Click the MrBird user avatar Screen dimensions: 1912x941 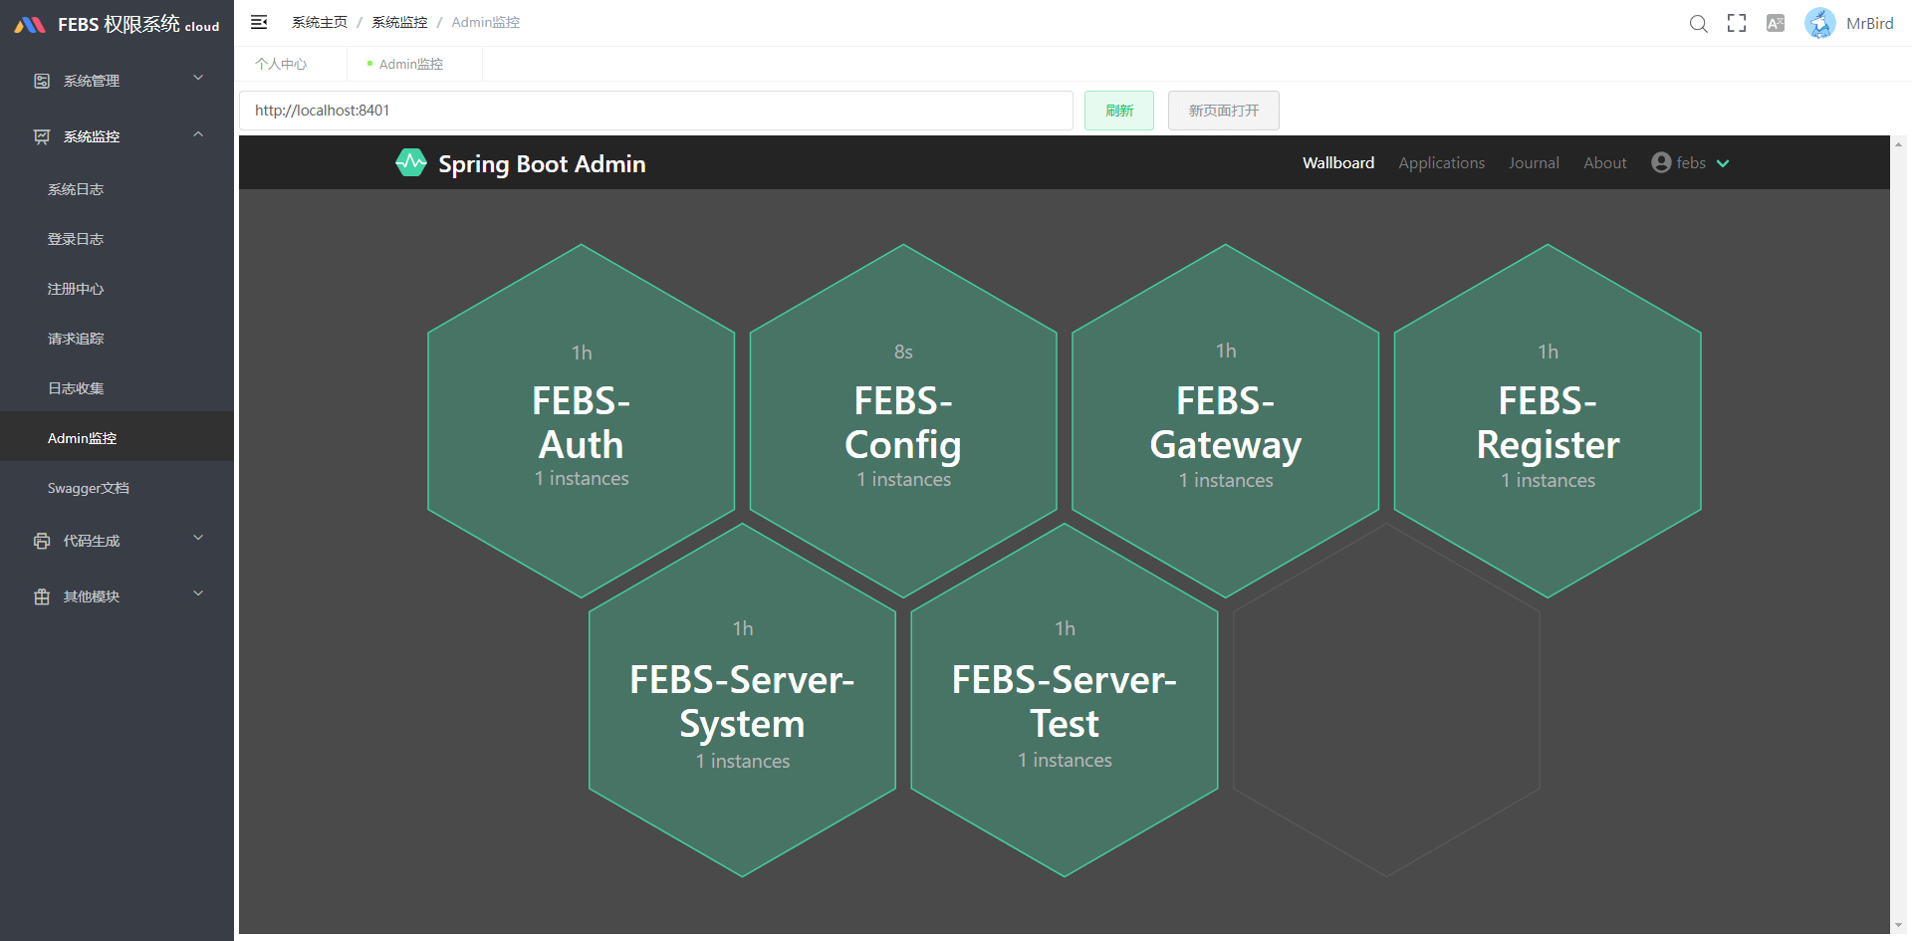[1820, 23]
